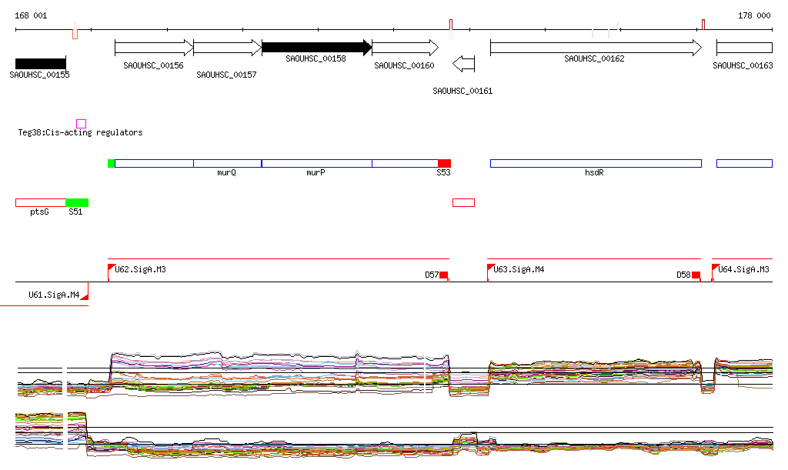Select the red D58 terminator marker
The height and width of the screenshot is (470, 788).
696,275
